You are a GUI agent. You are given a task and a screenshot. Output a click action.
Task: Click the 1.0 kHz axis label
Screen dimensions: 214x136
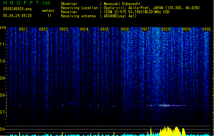pos(3,61)
